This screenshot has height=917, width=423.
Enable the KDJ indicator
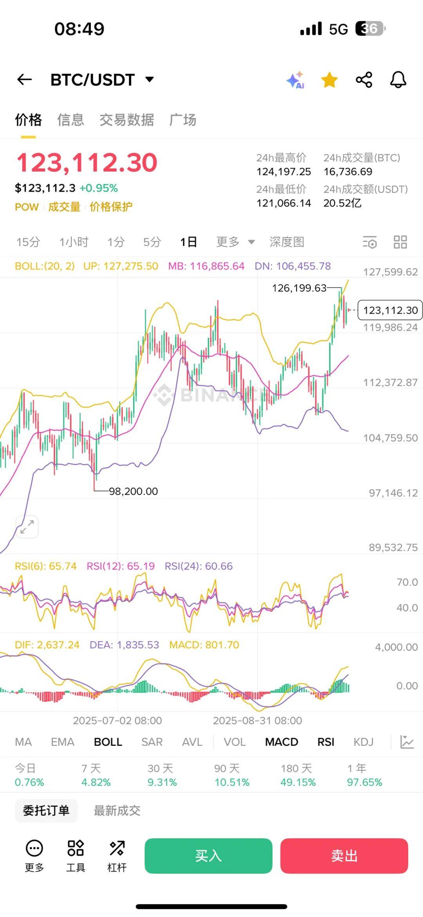coord(363,742)
